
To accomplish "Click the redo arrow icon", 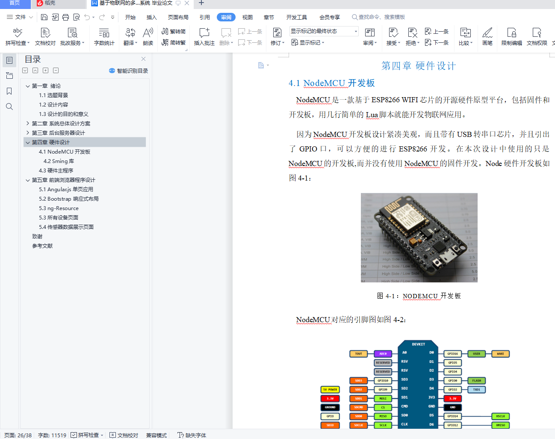I will tap(102, 17).
